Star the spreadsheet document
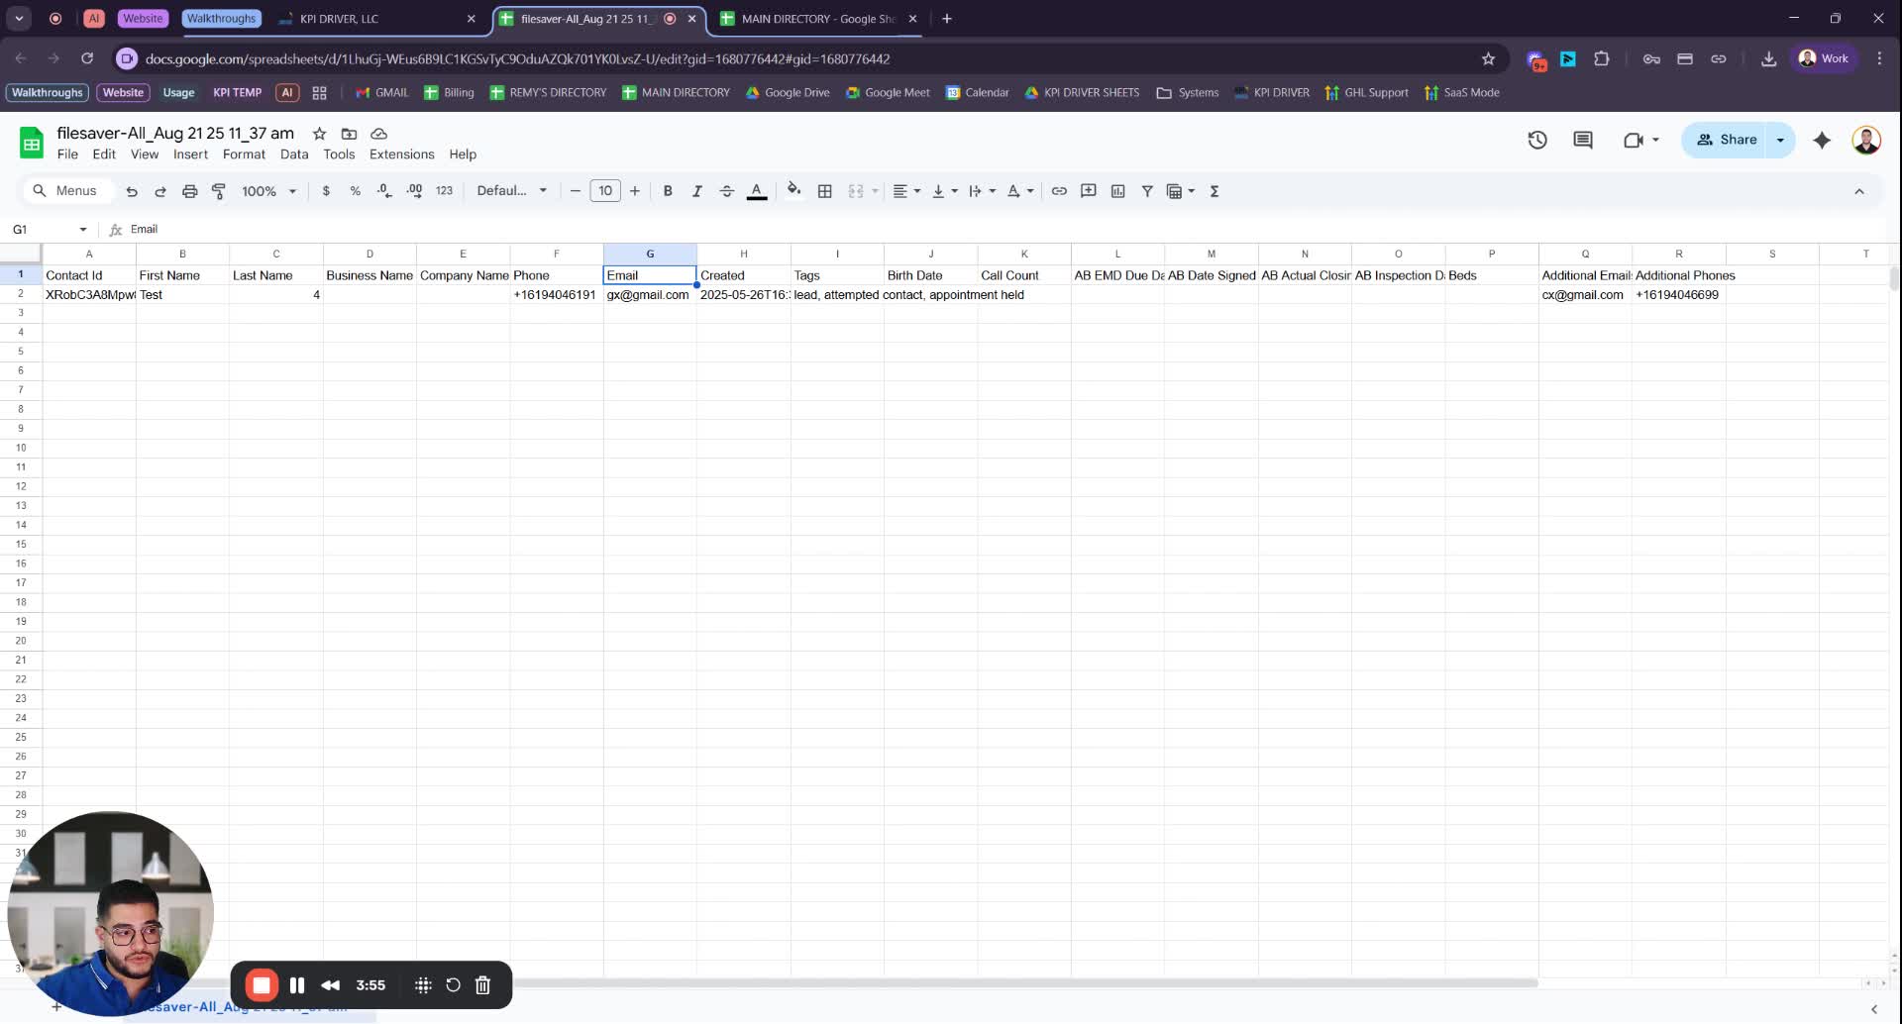The height and width of the screenshot is (1024, 1902). [x=319, y=134]
